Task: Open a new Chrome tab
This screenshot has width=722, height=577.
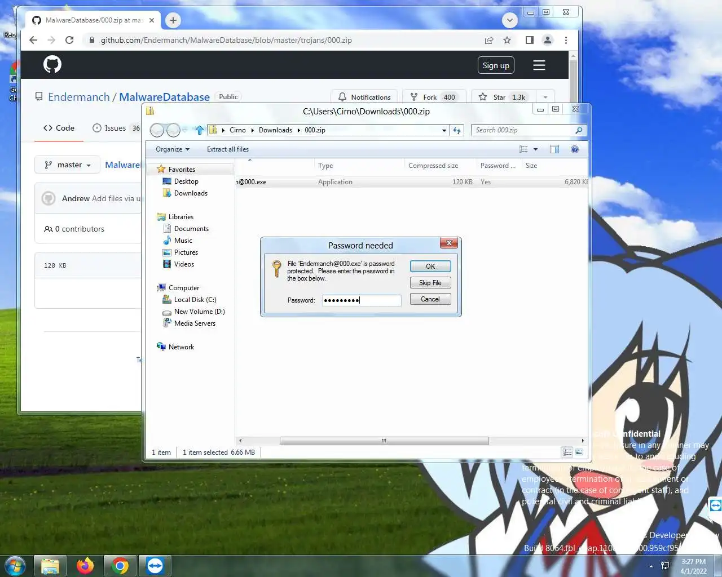Action: [173, 20]
